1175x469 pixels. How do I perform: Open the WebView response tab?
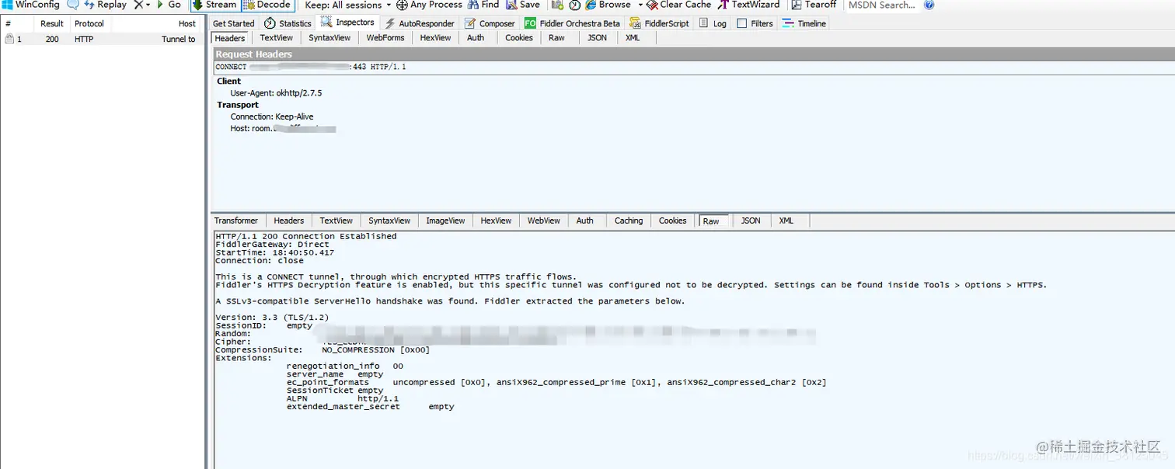pos(544,221)
